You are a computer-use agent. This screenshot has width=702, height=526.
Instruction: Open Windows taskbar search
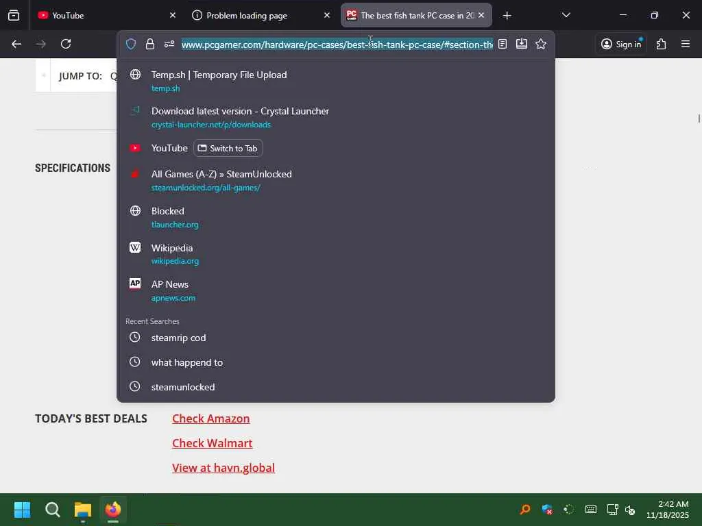52,510
